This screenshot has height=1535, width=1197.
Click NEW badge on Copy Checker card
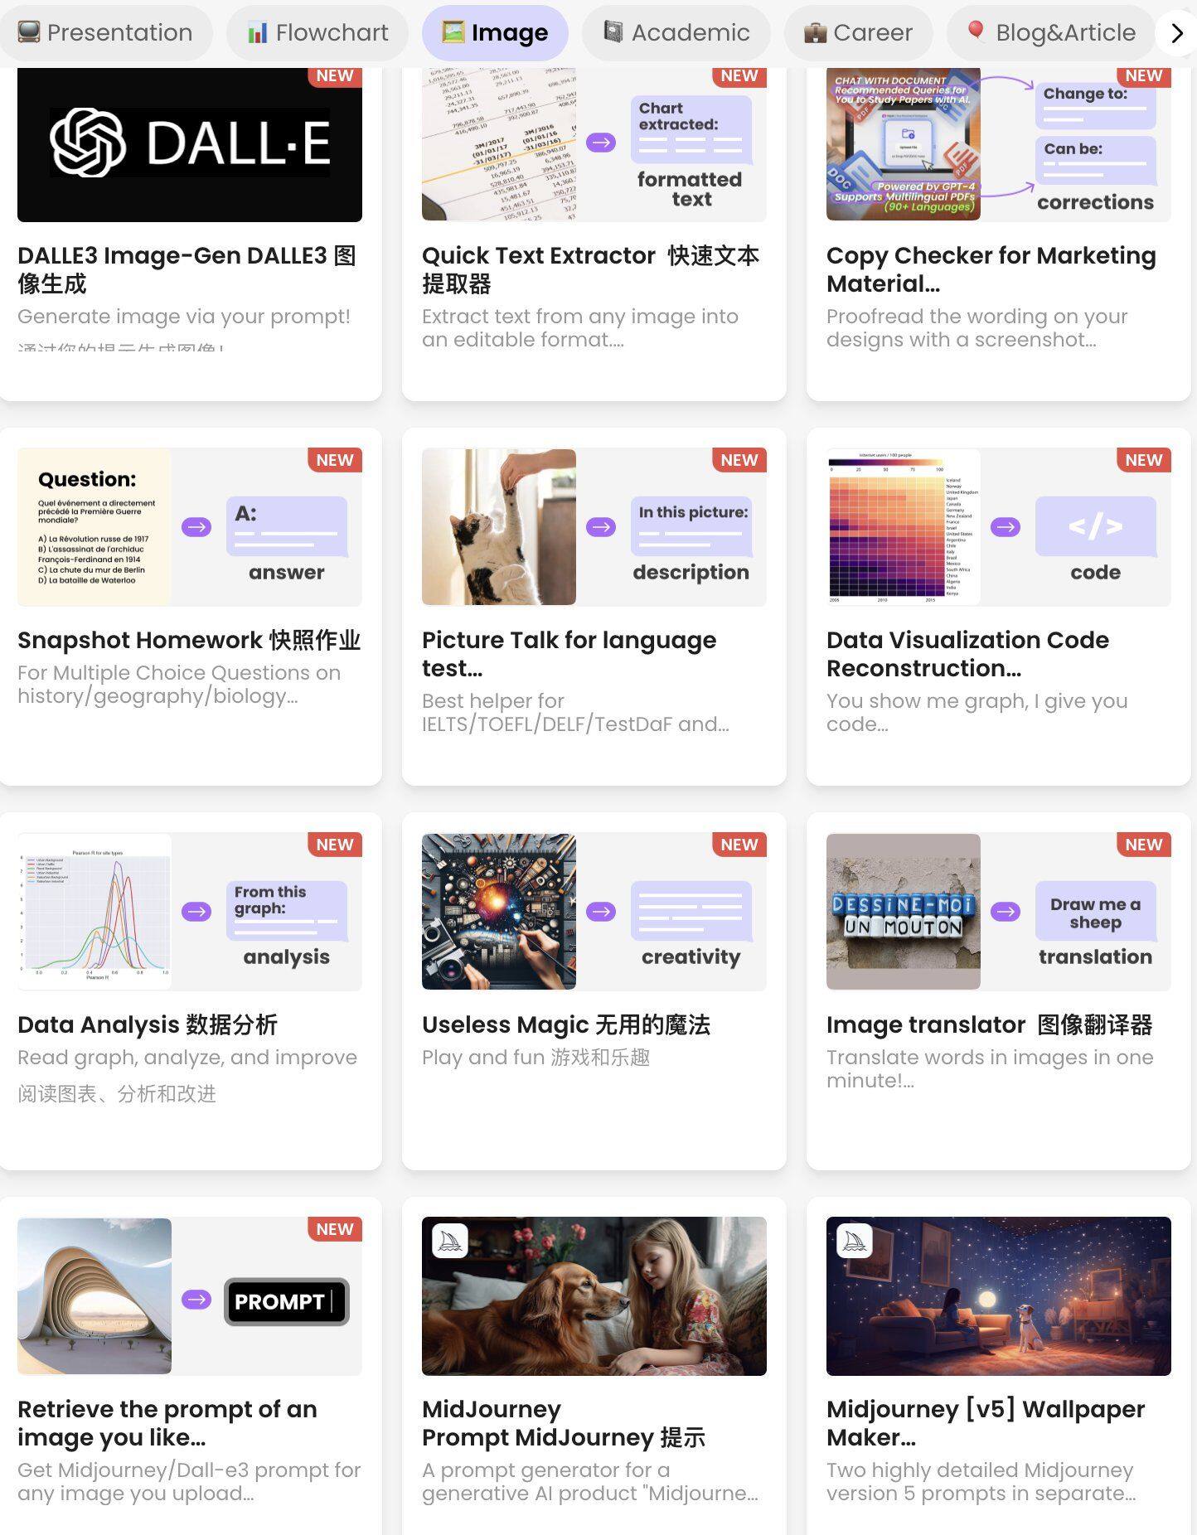click(1143, 76)
